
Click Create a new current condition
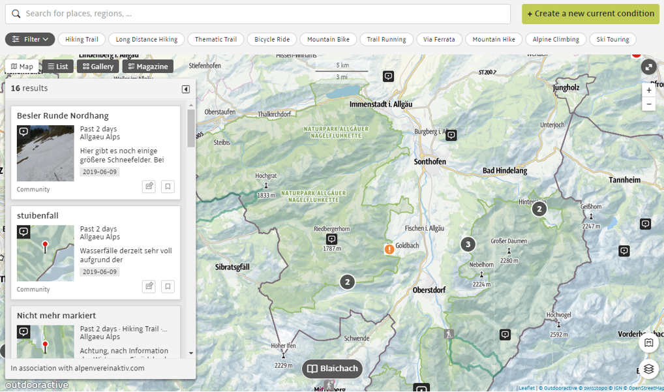click(x=590, y=14)
